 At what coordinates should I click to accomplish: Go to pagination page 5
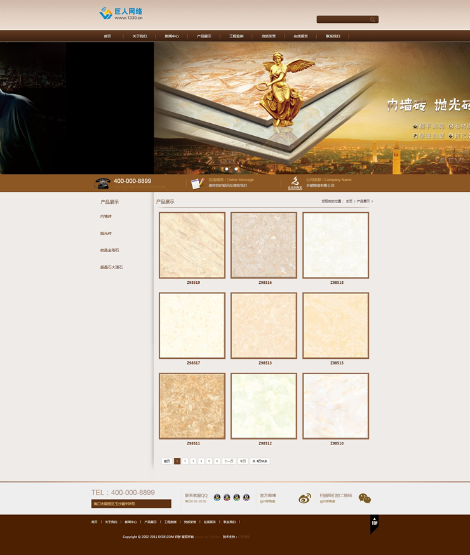pyautogui.click(x=209, y=461)
